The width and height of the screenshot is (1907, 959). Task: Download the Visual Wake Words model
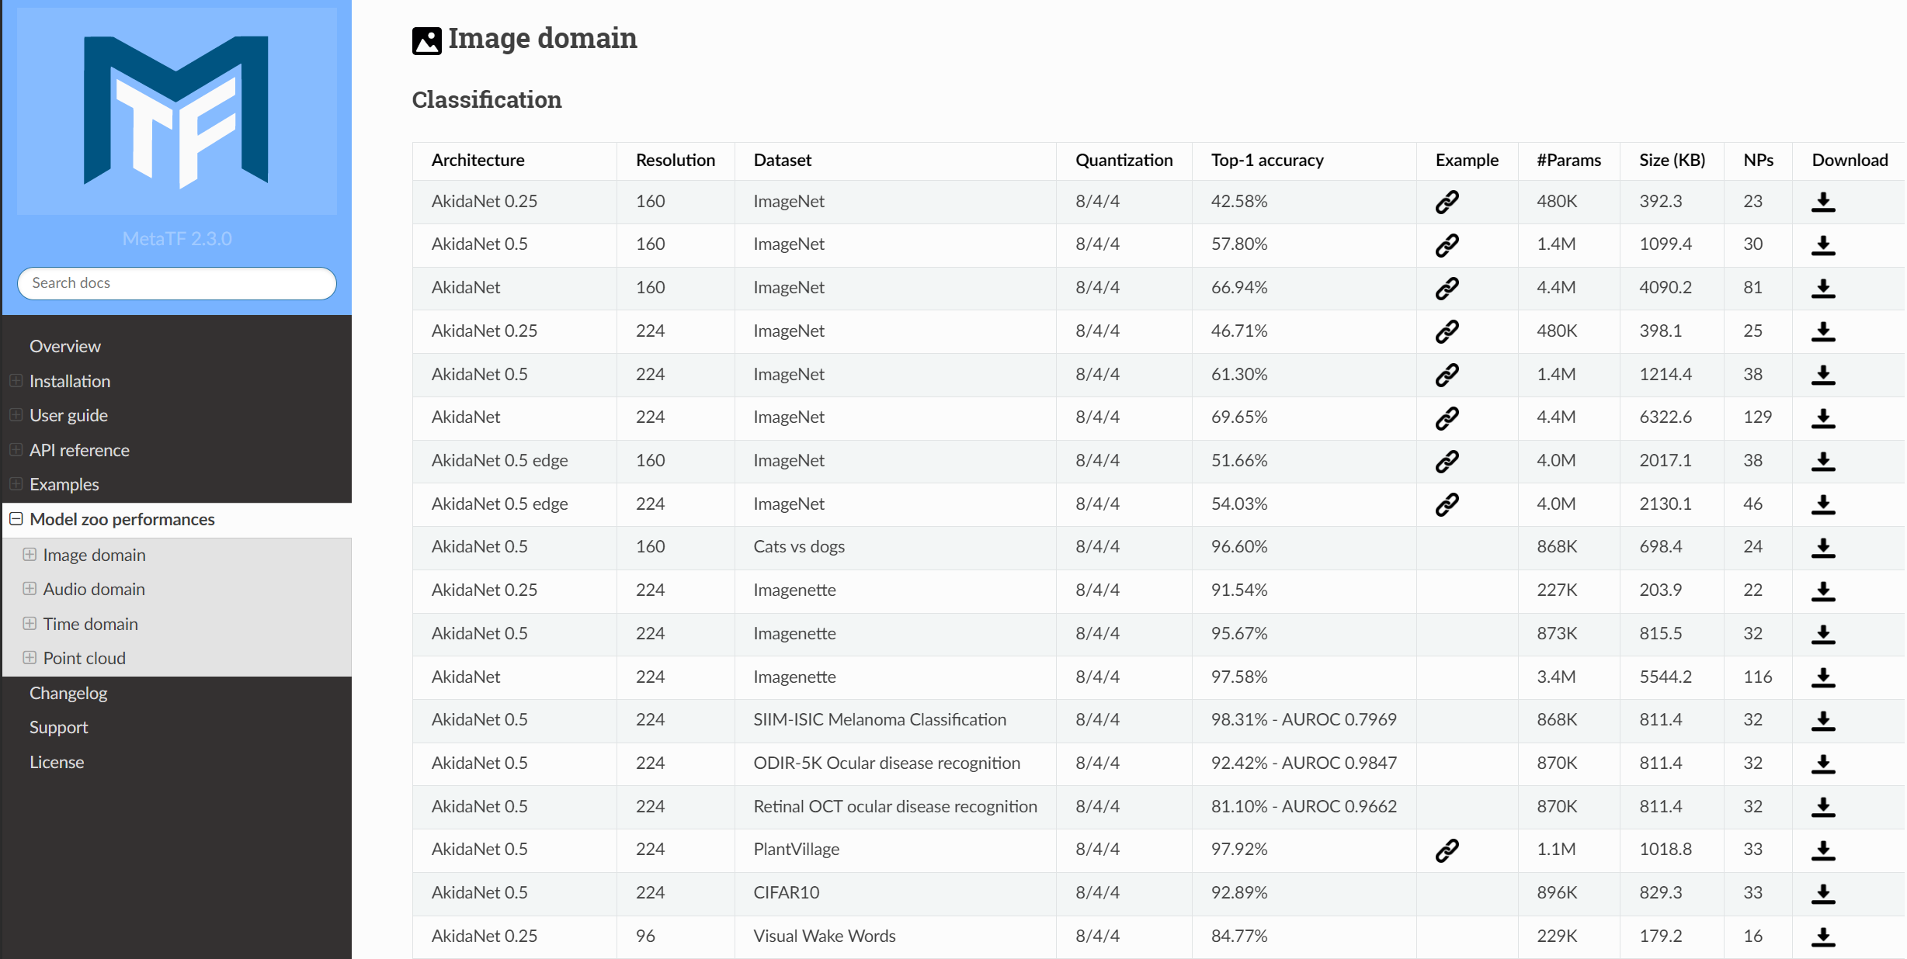(1822, 936)
